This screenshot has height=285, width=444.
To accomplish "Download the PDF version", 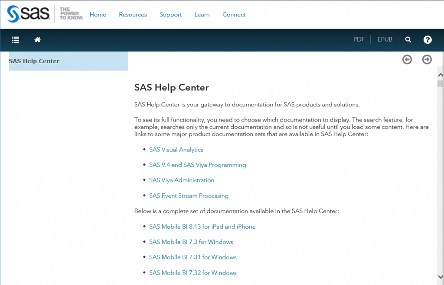I will click(x=359, y=39).
